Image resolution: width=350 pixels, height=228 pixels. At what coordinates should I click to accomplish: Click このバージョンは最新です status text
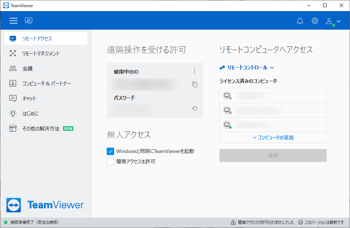[x=325, y=222]
